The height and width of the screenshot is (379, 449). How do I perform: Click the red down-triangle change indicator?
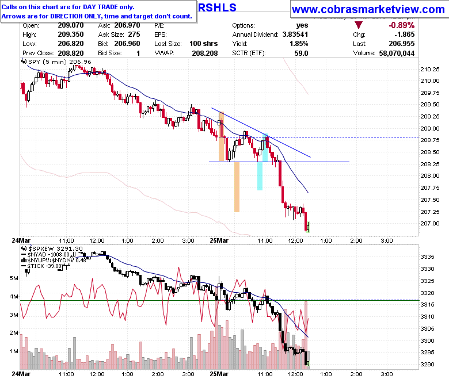[359, 25]
